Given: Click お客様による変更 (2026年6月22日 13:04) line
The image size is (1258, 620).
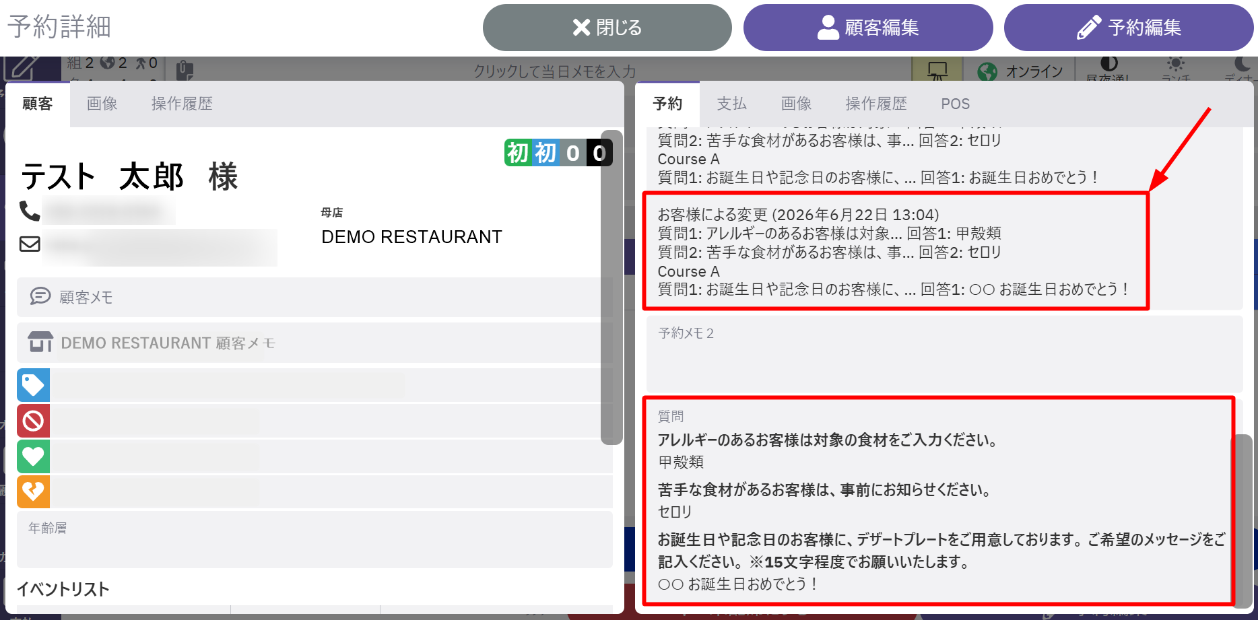Looking at the screenshot, I should pos(798,215).
